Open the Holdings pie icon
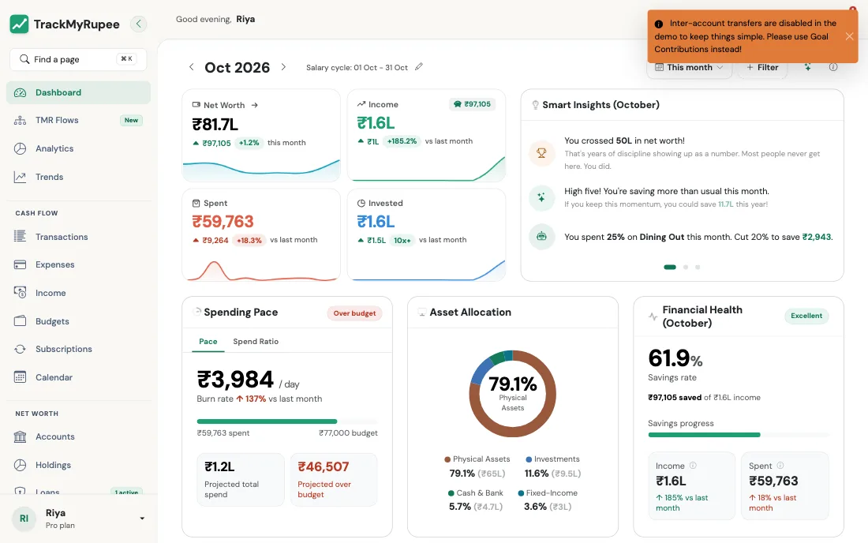Screen dimensions: 868x543 (x=20, y=465)
